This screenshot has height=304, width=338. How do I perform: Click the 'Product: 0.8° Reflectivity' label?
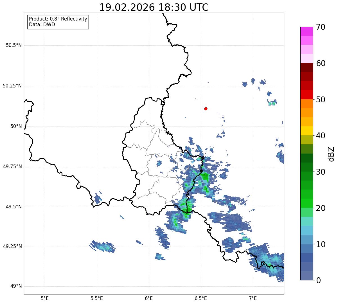click(58, 19)
